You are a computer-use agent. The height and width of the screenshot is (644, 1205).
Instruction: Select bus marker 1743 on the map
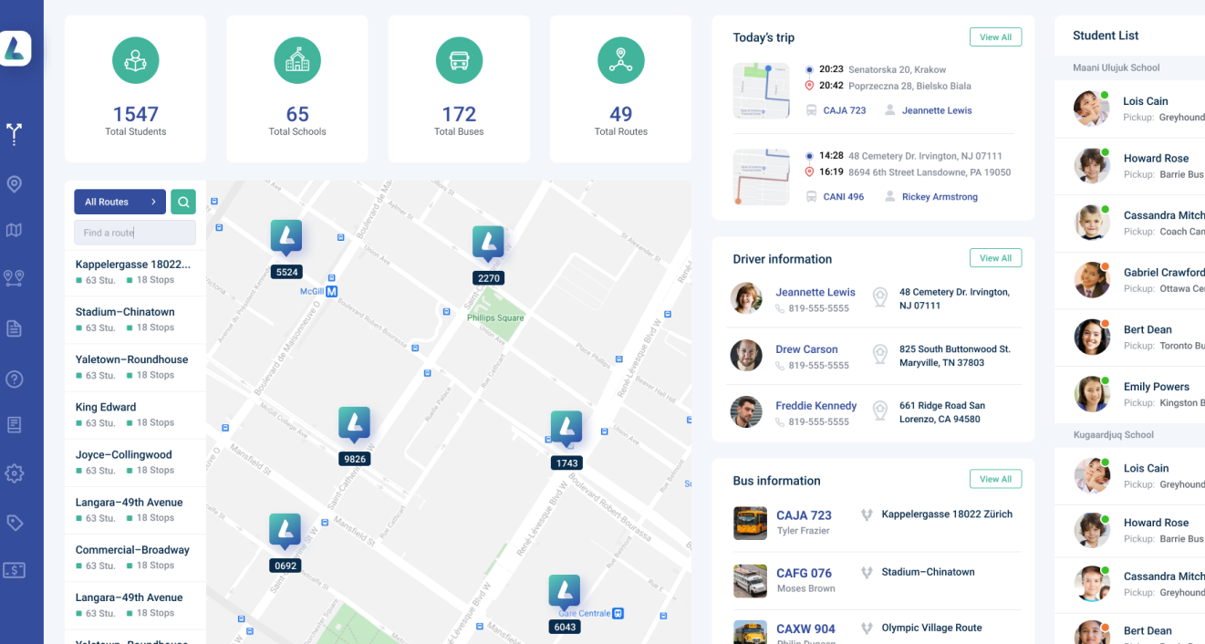coord(566,431)
